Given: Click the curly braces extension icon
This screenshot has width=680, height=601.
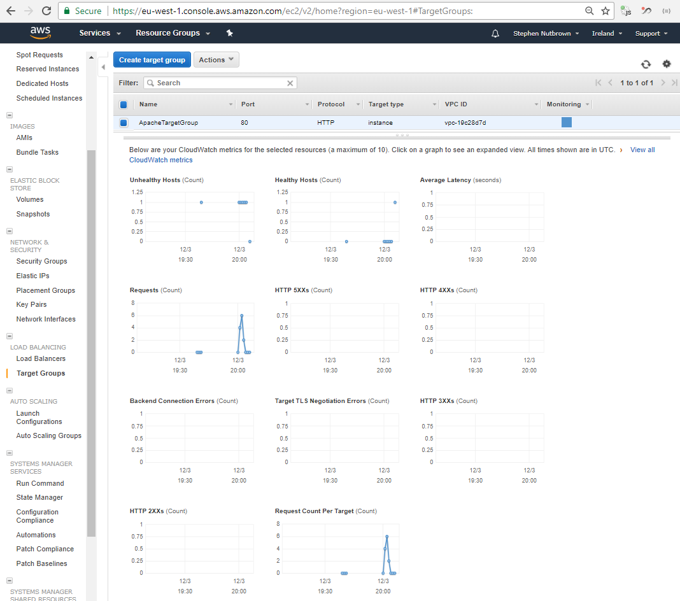Looking at the screenshot, I should 667,11.
